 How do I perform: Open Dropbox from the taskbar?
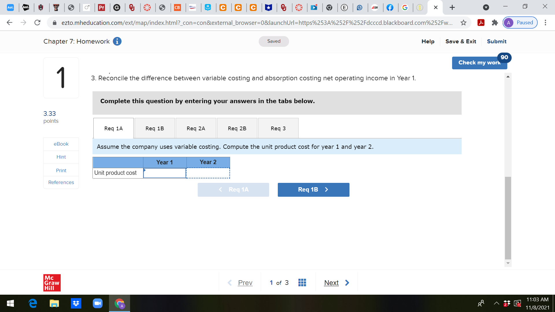[x=76, y=303]
